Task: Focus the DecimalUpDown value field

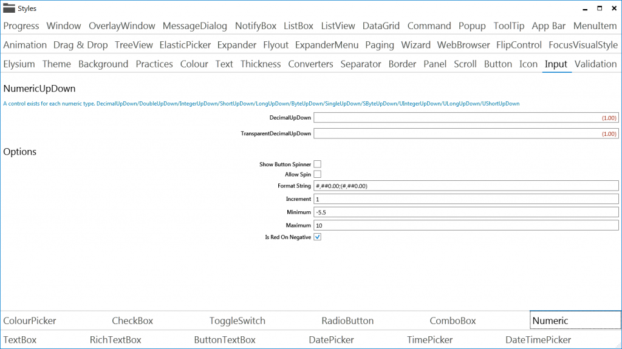Action: click(466, 118)
